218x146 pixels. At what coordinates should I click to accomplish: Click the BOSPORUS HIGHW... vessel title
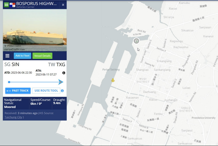[x=36, y=3]
